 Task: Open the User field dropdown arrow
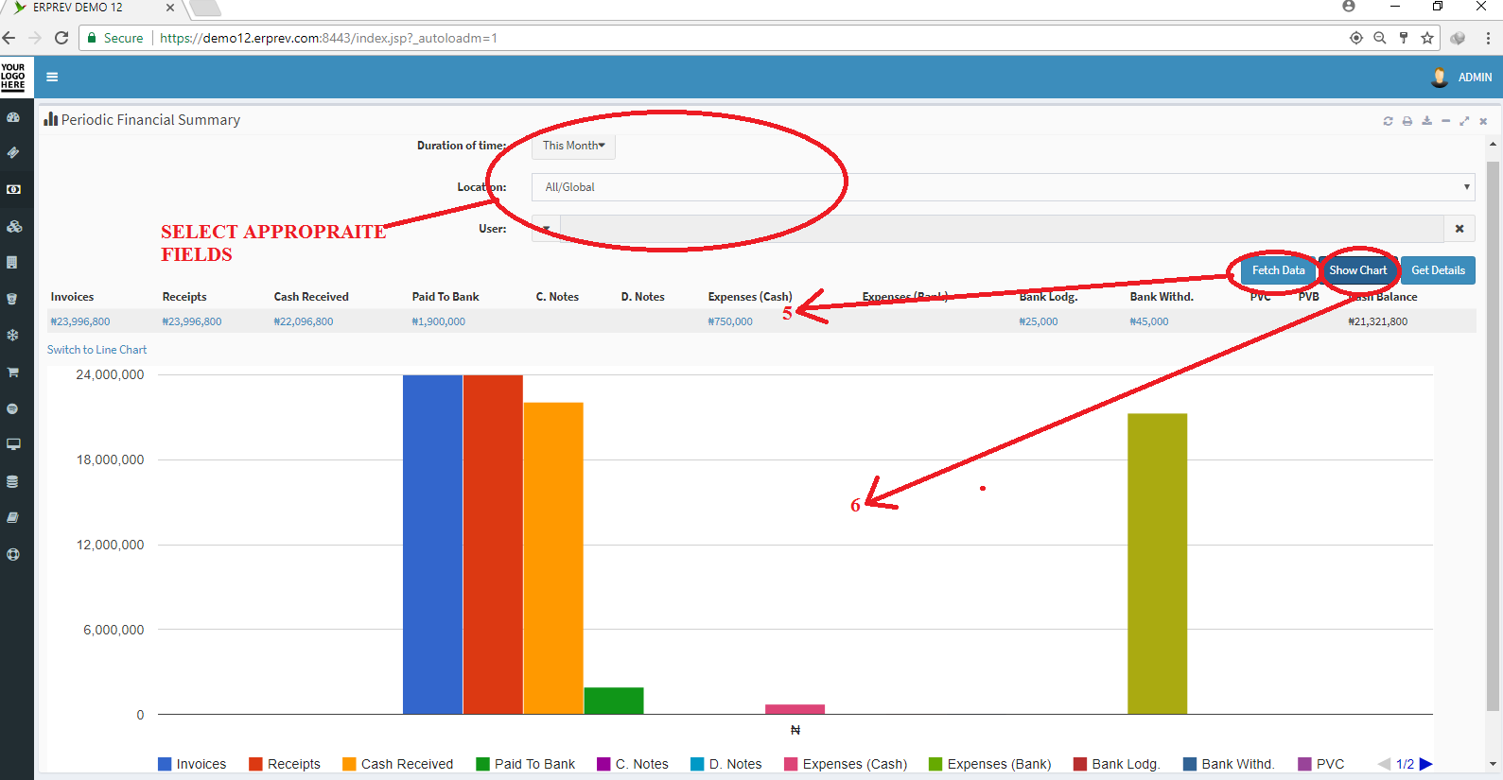(x=546, y=229)
